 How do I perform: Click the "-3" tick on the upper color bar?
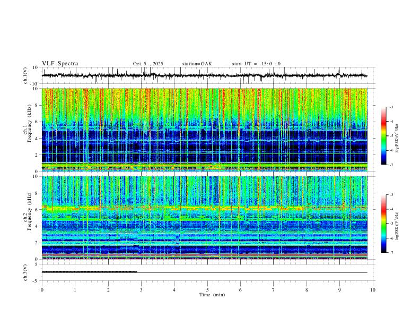click(391, 107)
